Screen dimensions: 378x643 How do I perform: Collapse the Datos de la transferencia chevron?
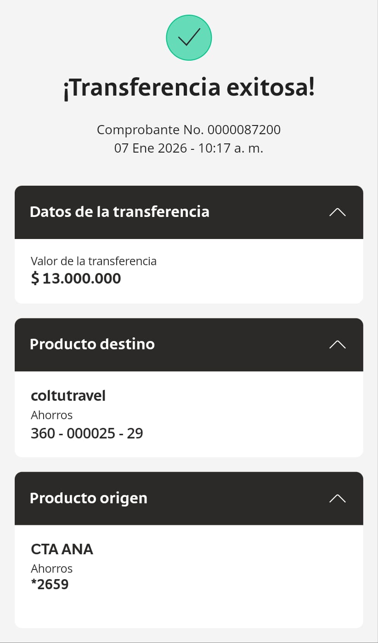pos(337,212)
